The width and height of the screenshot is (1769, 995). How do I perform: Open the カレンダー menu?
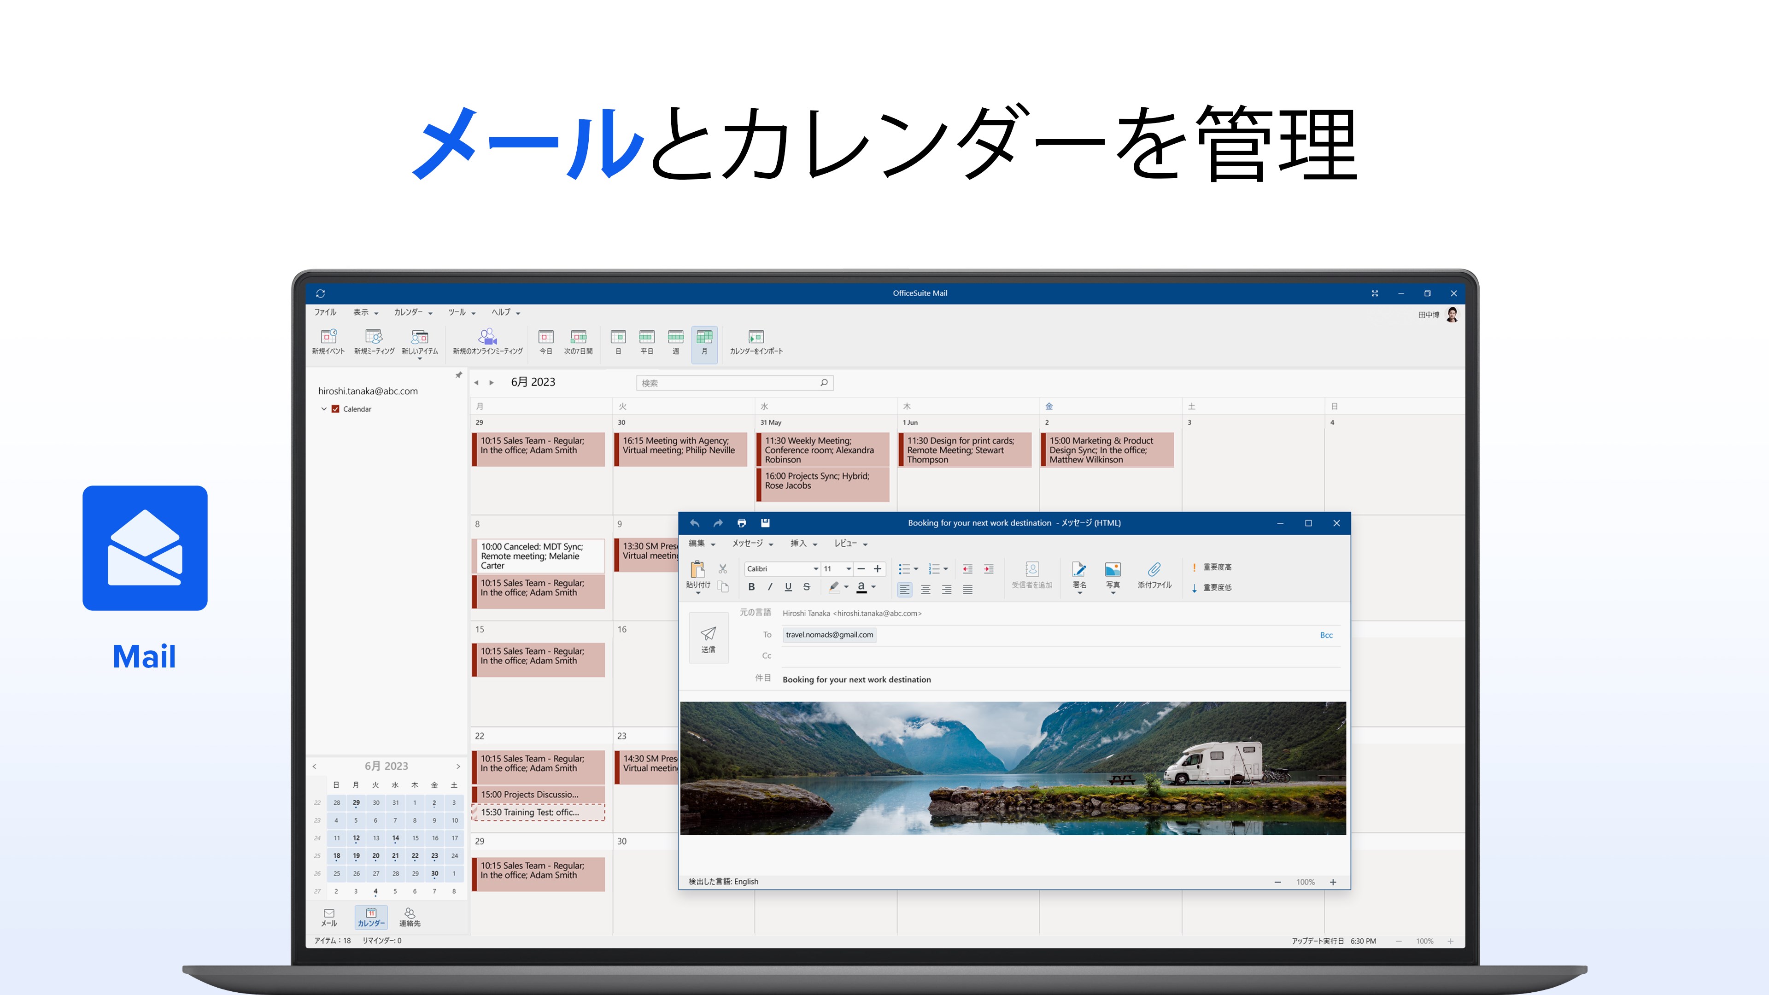pyautogui.click(x=413, y=312)
